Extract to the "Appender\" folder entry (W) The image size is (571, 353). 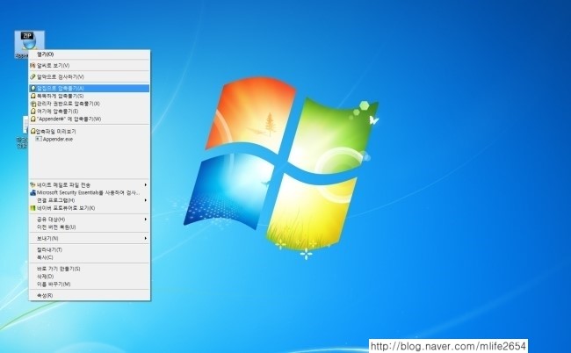(x=90, y=119)
